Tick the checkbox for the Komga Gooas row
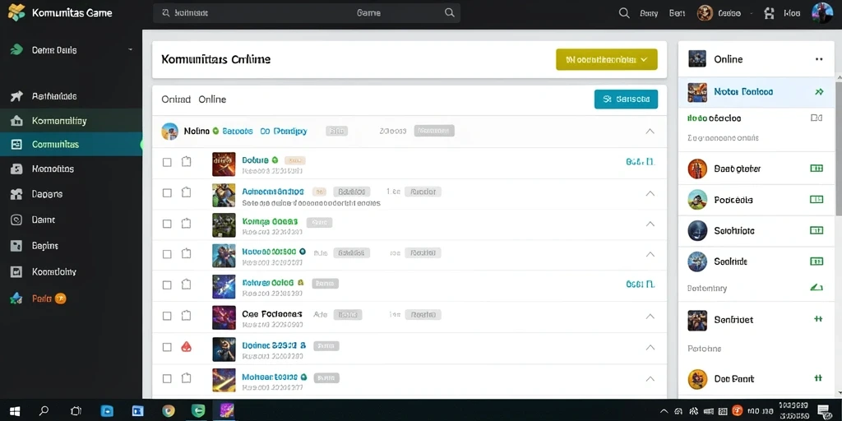The image size is (842, 421). click(x=167, y=224)
